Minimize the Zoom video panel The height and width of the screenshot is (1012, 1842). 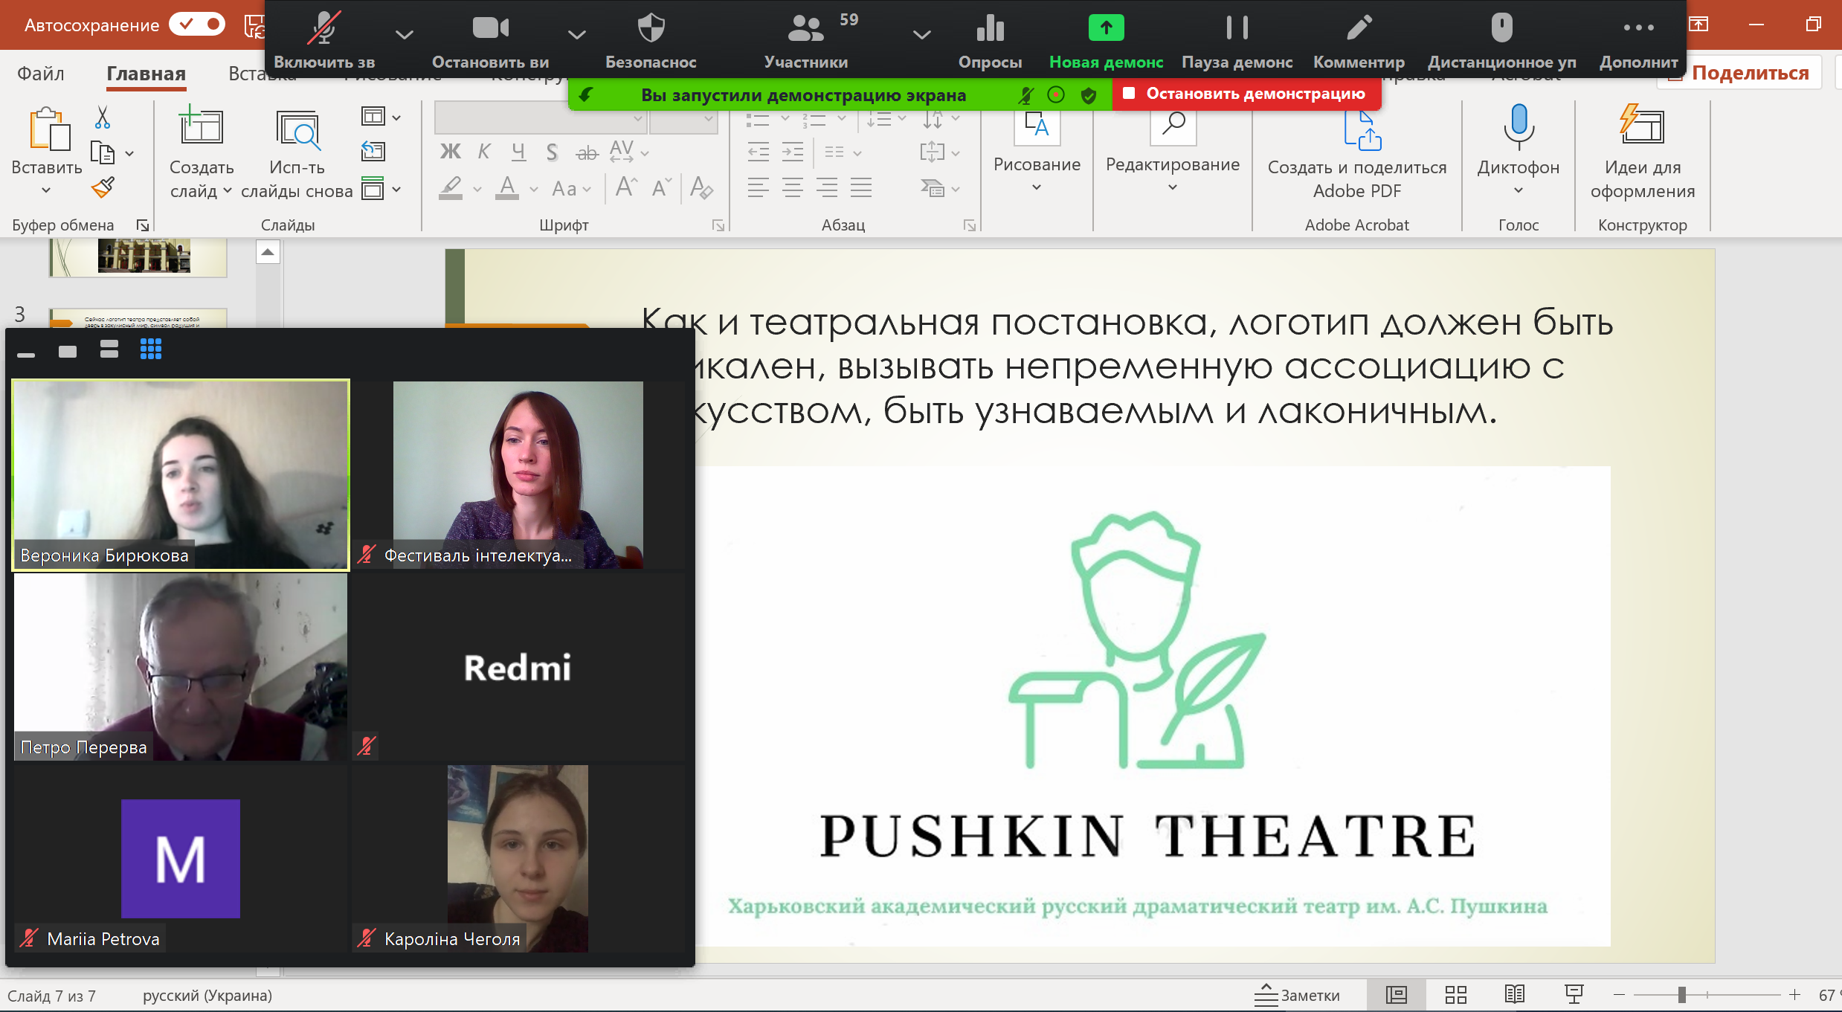pyautogui.click(x=26, y=355)
